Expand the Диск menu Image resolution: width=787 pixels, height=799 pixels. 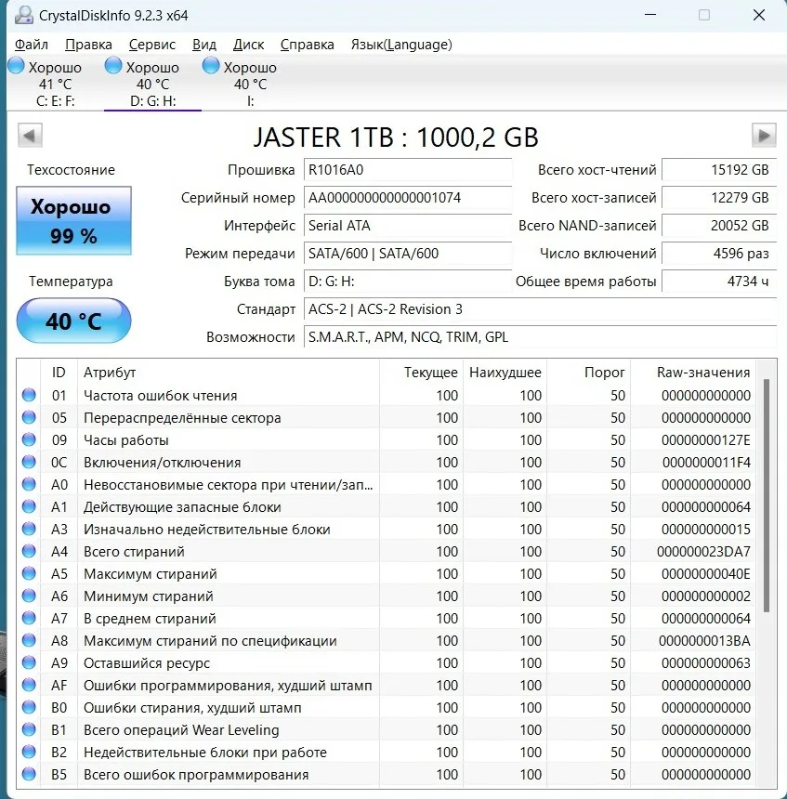point(248,45)
